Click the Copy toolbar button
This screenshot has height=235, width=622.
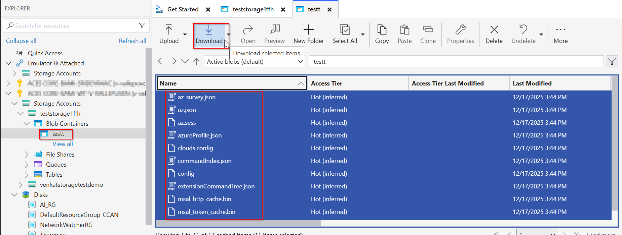382,34
